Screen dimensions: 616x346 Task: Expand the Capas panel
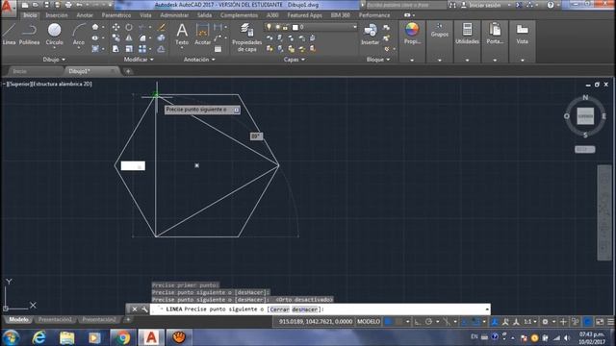click(294, 60)
